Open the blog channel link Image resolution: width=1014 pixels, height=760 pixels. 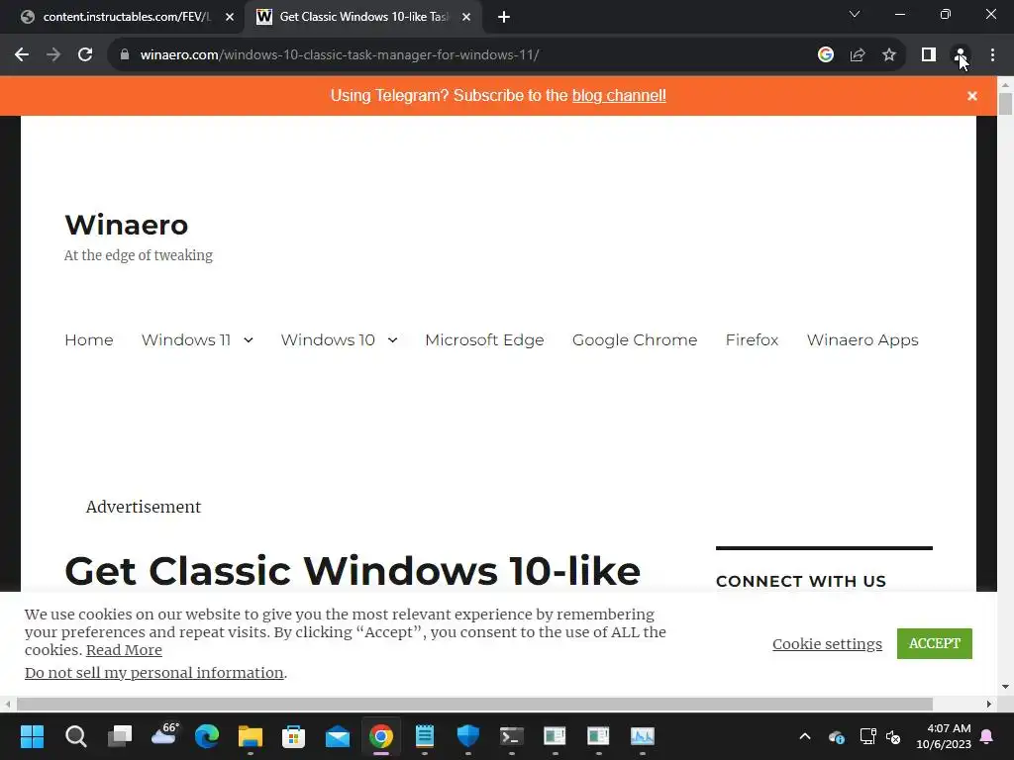(x=619, y=96)
